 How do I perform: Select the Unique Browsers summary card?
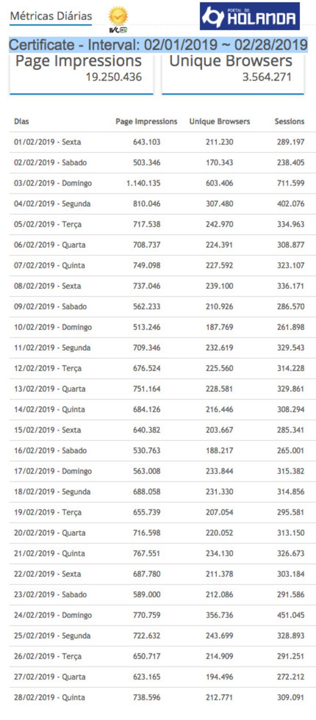pos(233,73)
